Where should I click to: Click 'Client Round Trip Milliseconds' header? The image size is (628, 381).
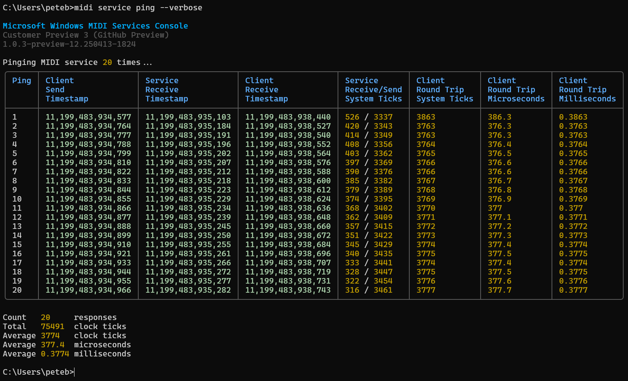(x=588, y=90)
